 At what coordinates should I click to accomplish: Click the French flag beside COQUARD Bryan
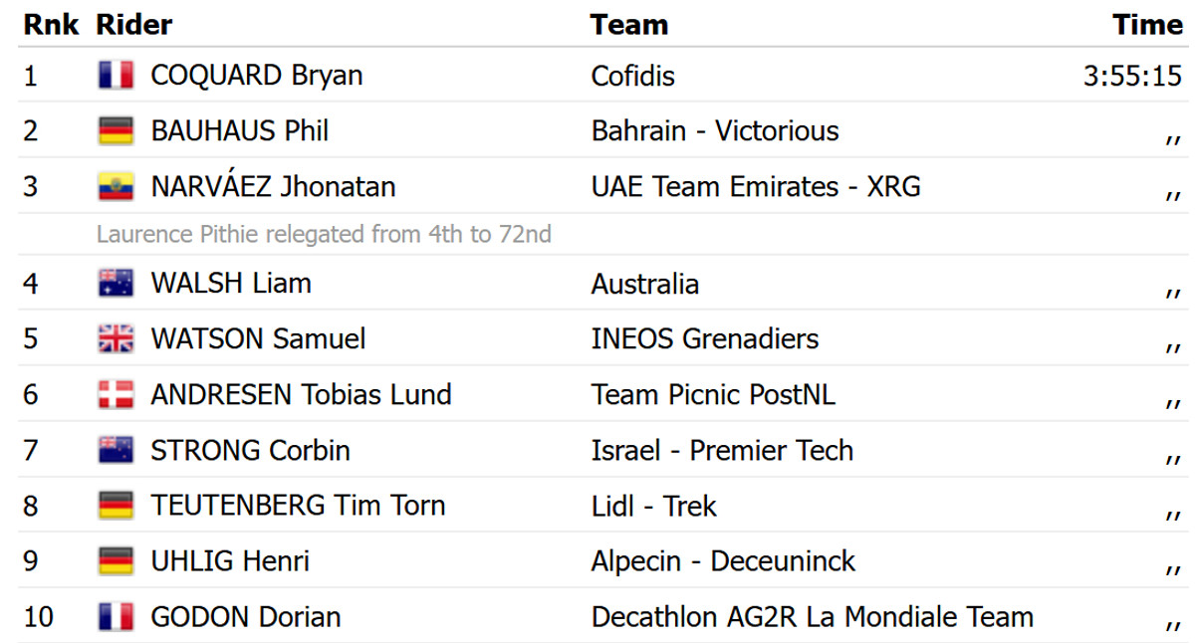click(x=116, y=76)
